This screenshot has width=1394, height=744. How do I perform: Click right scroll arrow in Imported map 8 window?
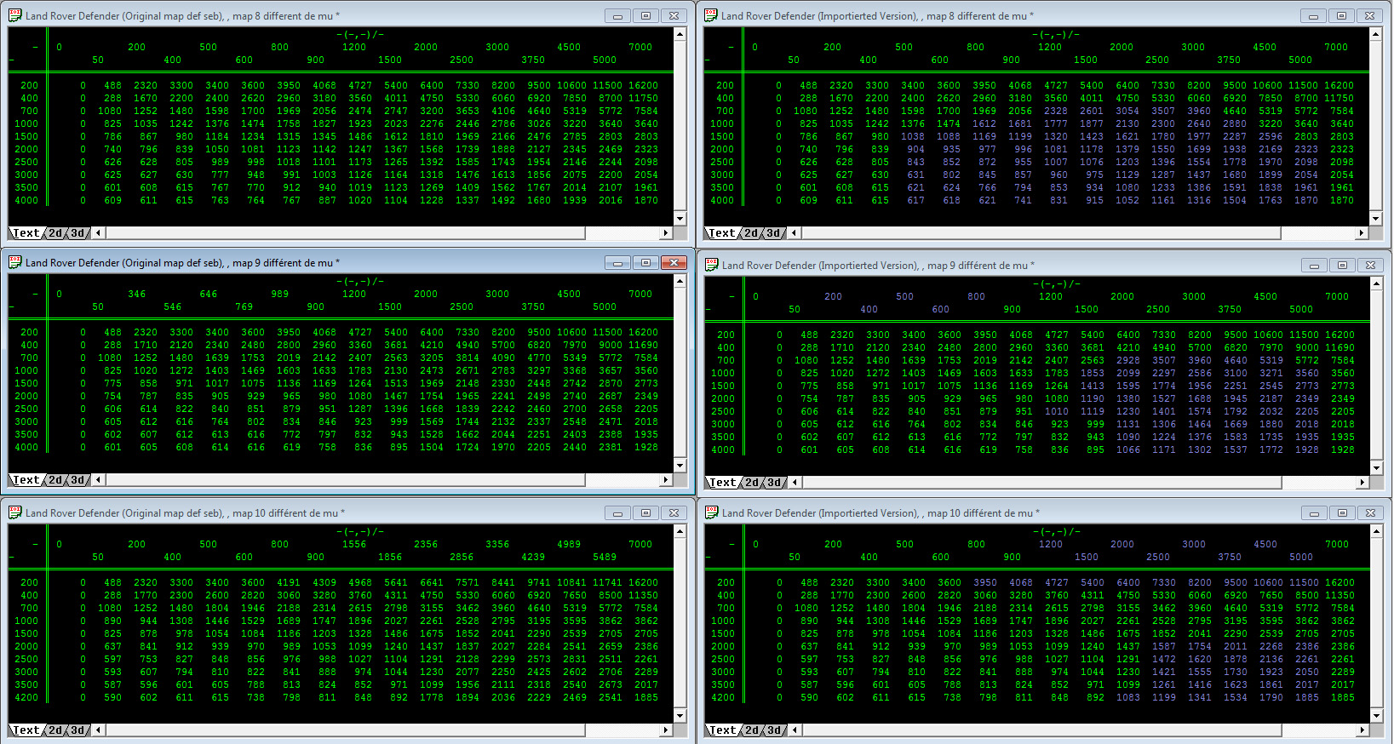pos(1362,232)
